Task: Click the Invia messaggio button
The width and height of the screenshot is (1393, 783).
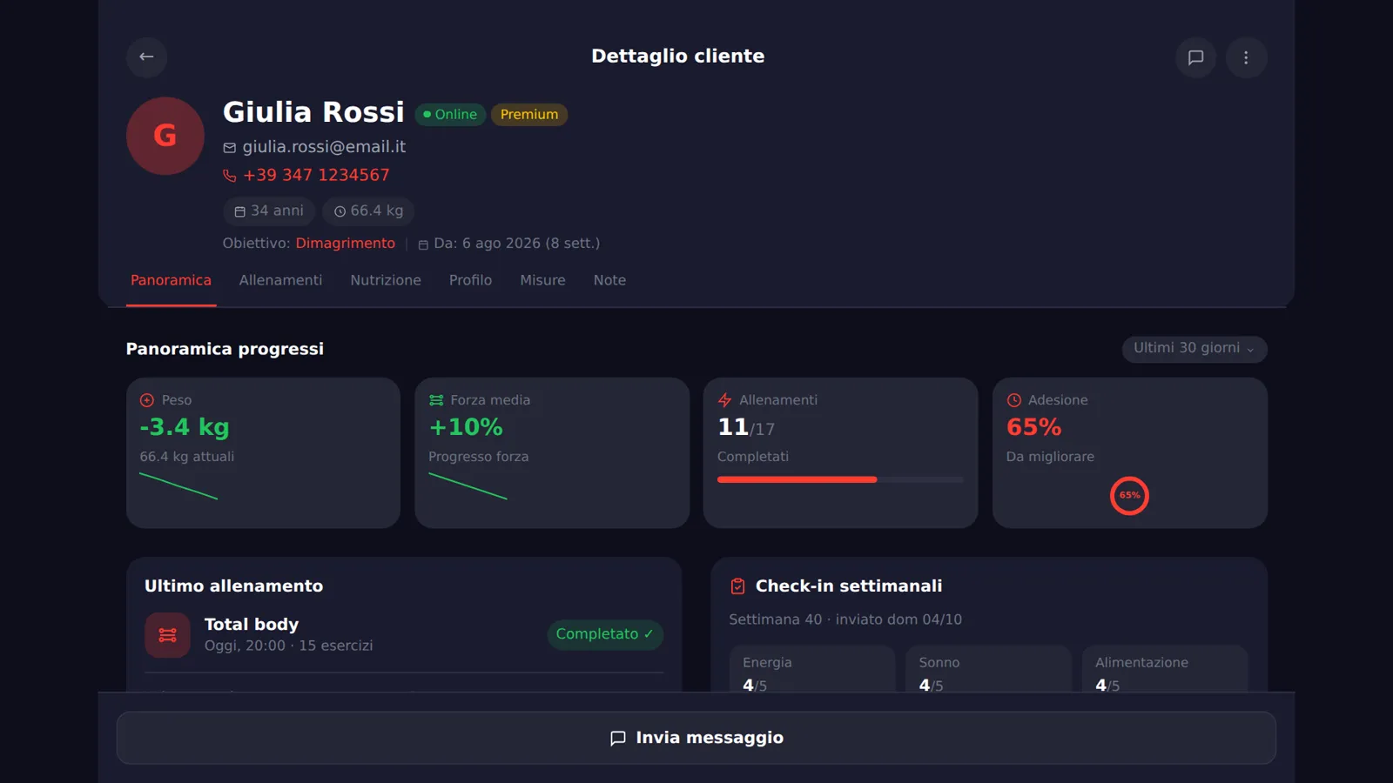Action: 696,738
